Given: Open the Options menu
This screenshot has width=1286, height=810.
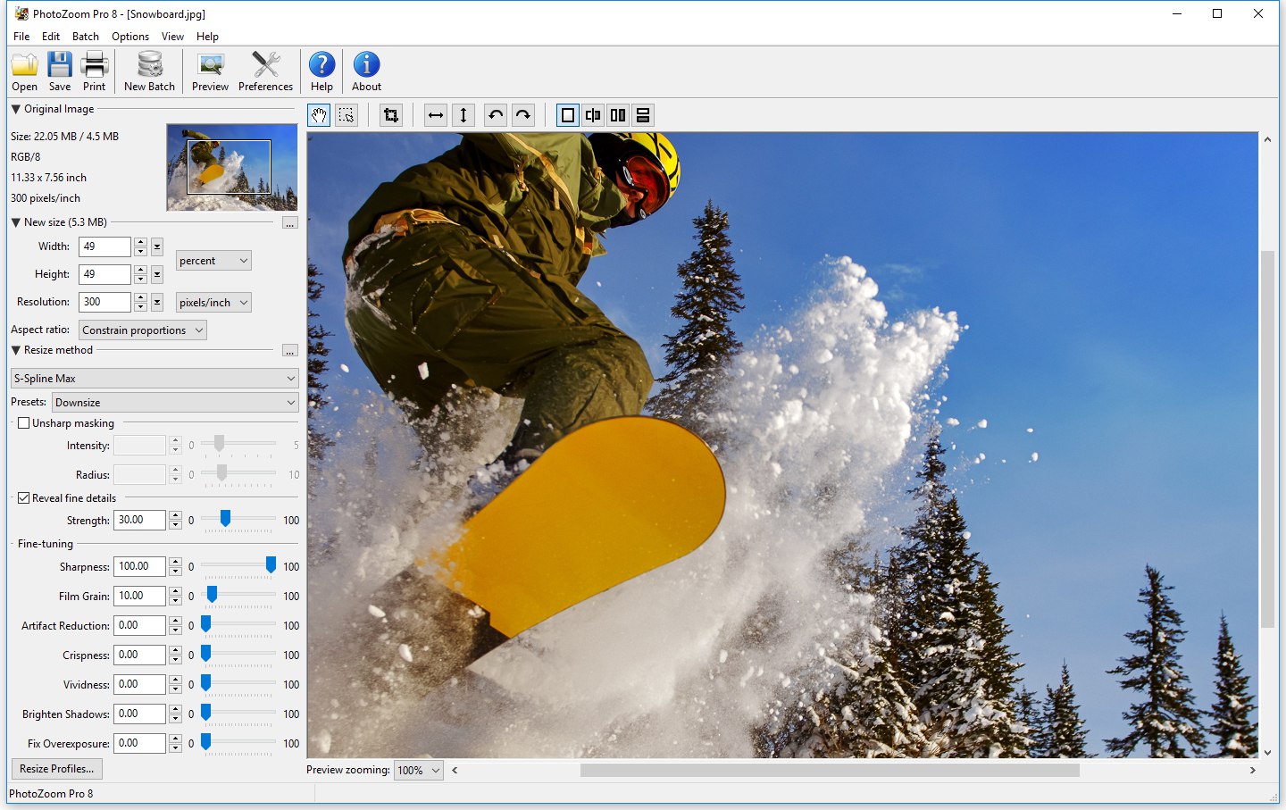Looking at the screenshot, I should click(129, 37).
